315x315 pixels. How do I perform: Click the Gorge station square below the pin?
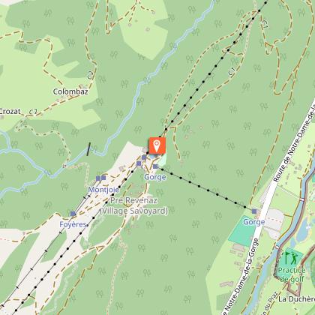(155, 166)
